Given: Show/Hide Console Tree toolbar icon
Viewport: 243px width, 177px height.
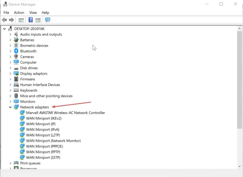Looking at the screenshot, I should click(x=21, y=20).
